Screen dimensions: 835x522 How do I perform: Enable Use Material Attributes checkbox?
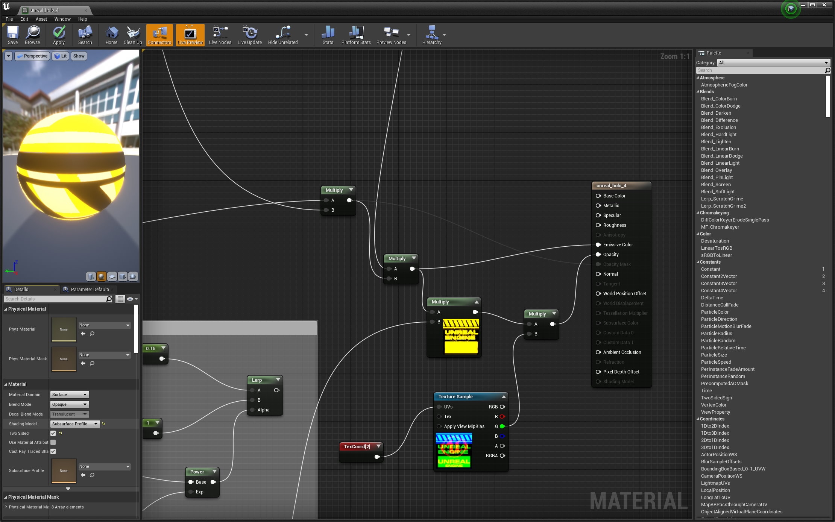(x=53, y=442)
